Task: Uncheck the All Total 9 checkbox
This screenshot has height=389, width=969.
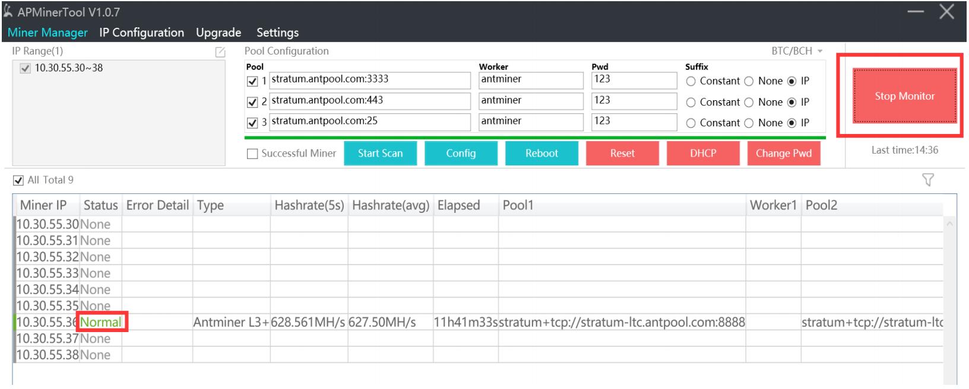Action: point(18,180)
